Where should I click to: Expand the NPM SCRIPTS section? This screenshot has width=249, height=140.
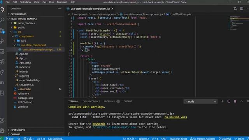(18, 130)
